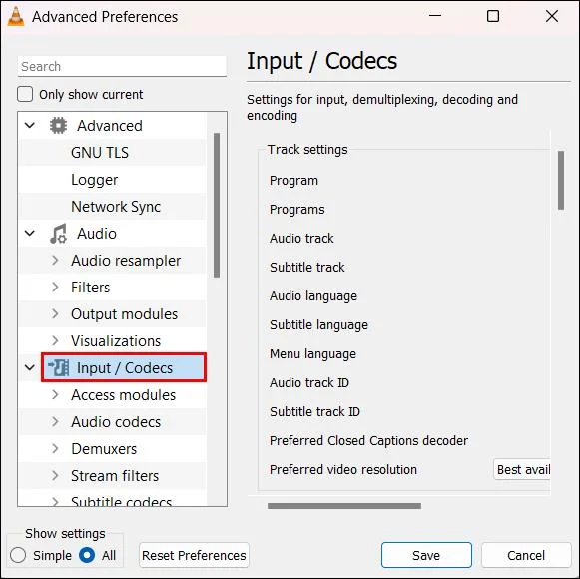Click the Save button
This screenshot has width=580, height=579.
tap(426, 555)
